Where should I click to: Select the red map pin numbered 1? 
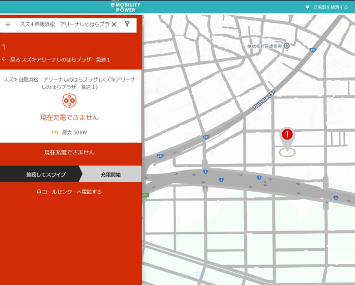click(287, 138)
